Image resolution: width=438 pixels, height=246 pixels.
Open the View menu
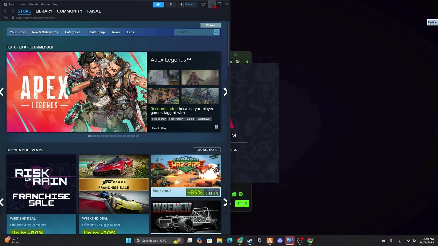click(23, 4)
